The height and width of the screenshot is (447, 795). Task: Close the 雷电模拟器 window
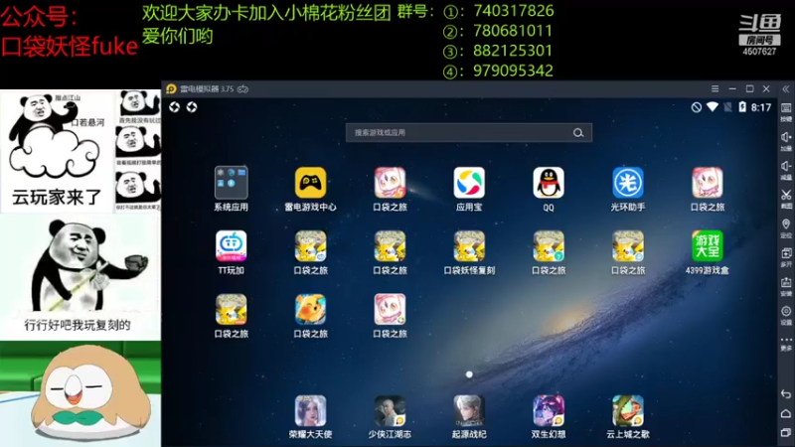(x=766, y=88)
